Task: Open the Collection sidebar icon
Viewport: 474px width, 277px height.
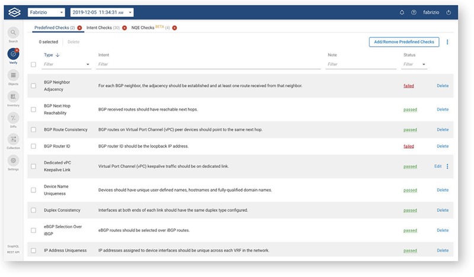Action: tap(13, 139)
